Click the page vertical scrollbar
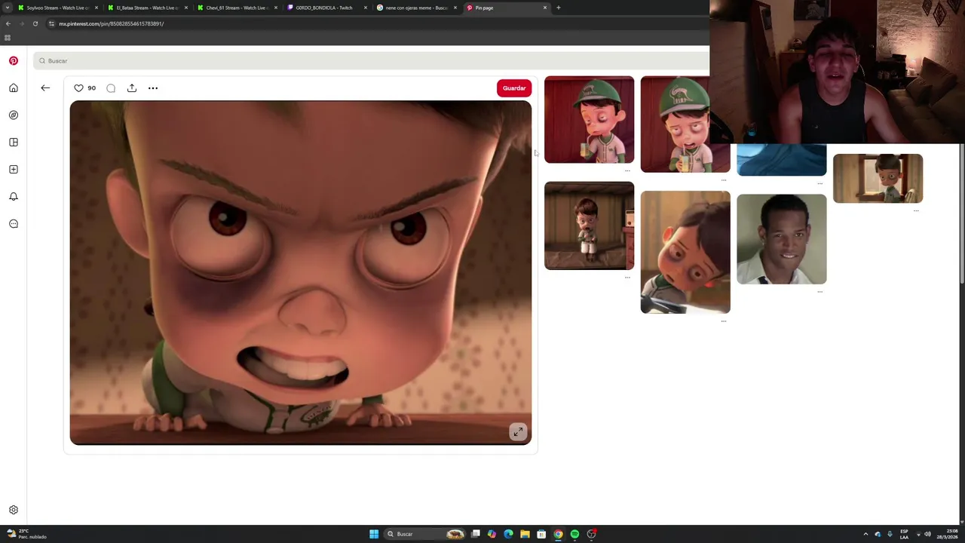Viewport: 965px width, 543px height. [961, 214]
